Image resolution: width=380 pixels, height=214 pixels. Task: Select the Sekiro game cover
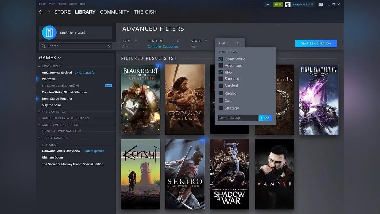pyautogui.click(x=185, y=174)
